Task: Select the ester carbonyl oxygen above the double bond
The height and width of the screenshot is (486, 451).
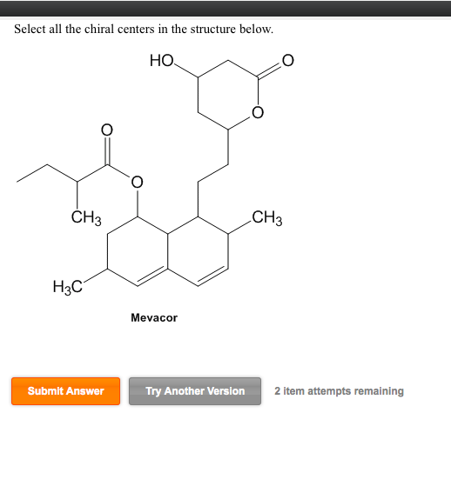Action: click(x=107, y=130)
